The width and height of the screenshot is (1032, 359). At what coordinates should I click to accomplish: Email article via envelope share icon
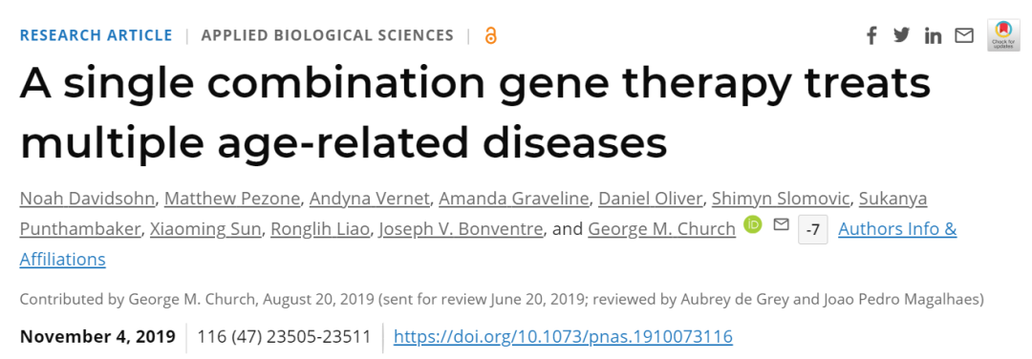[x=964, y=35]
